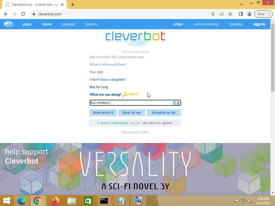The width and height of the screenshot is (275, 206).
Task: Click the Chrome taskbar icon
Action: (x=38, y=201)
